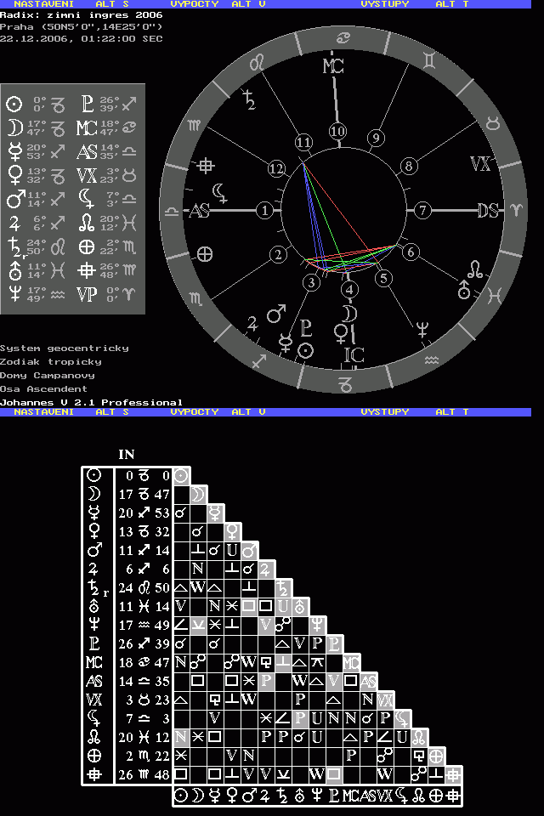Image resolution: width=544 pixels, height=816 pixels.
Task: Click the 'Radix: zimni ingres 2006' chart title
Action: point(82,14)
